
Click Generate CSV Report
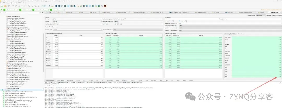click(x=277, y=15)
